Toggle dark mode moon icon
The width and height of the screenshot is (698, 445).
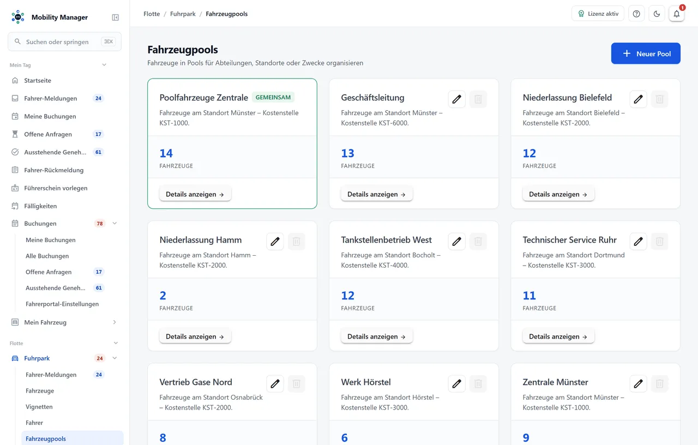[657, 14]
